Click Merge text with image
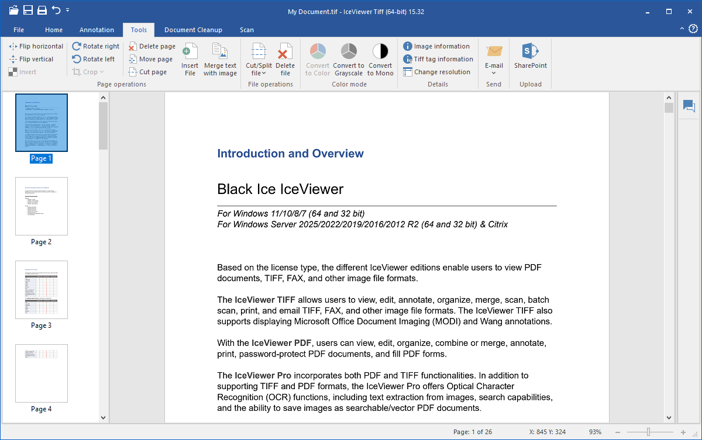 pos(220,59)
